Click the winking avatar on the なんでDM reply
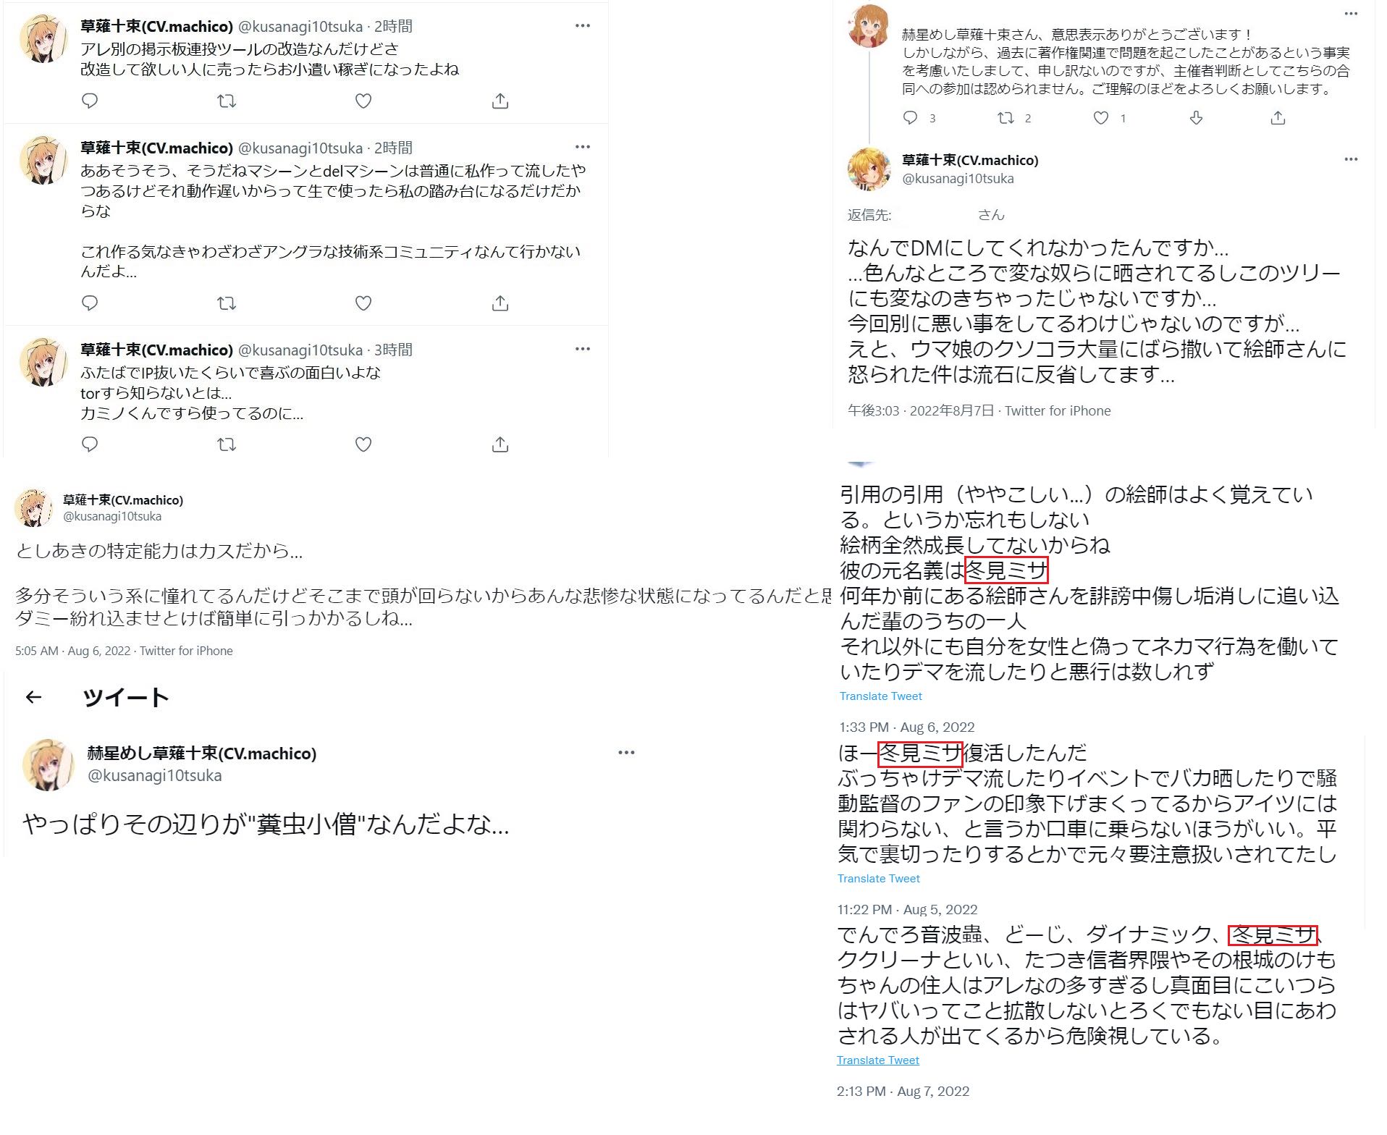Image resolution: width=1387 pixels, height=1135 pixels. [869, 169]
